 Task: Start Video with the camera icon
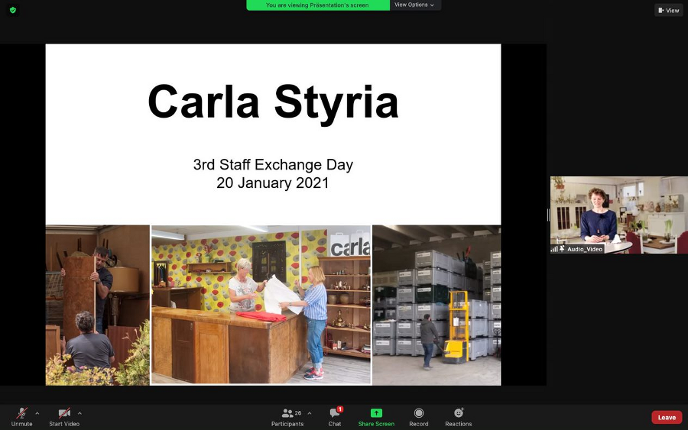[x=64, y=417]
